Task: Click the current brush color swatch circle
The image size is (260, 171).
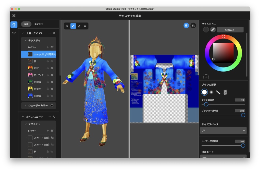Action: (x=206, y=30)
